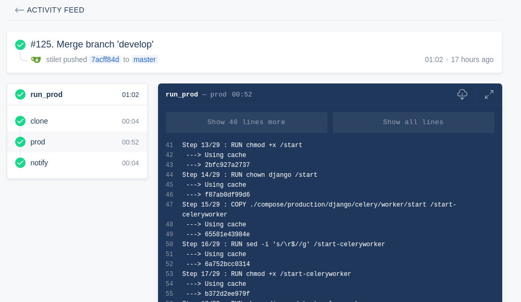The image size is (521, 302).
Task: Expand the log panel to fullscreen
Action: 489,94
